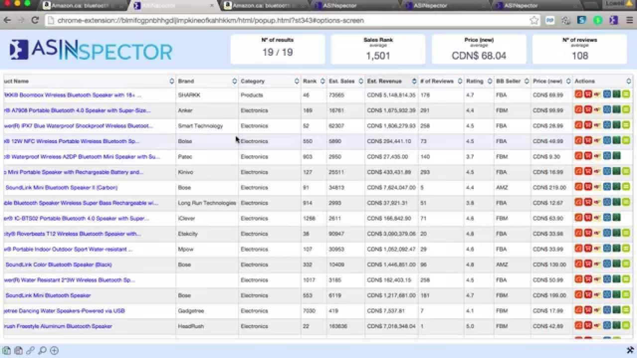Click the dark green icon in HeadRush row
Image resolution: width=637 pixels, height=358 pixels.
pos(617,326)
